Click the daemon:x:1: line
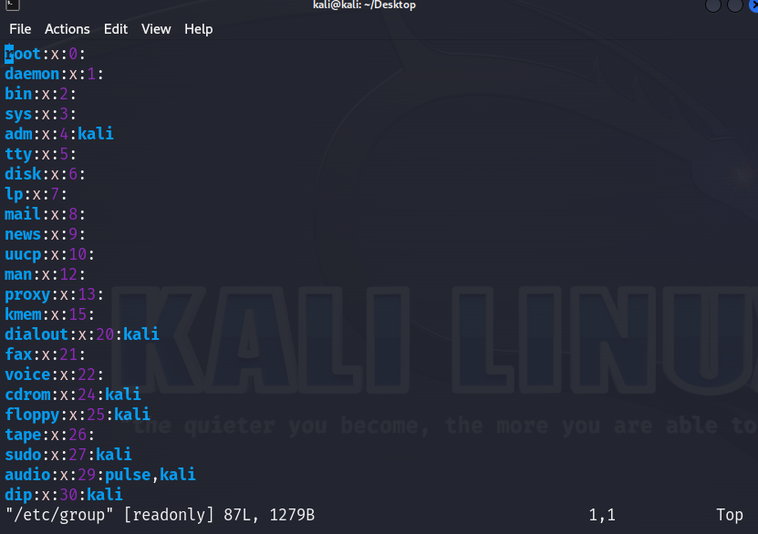 coord(54,74)
